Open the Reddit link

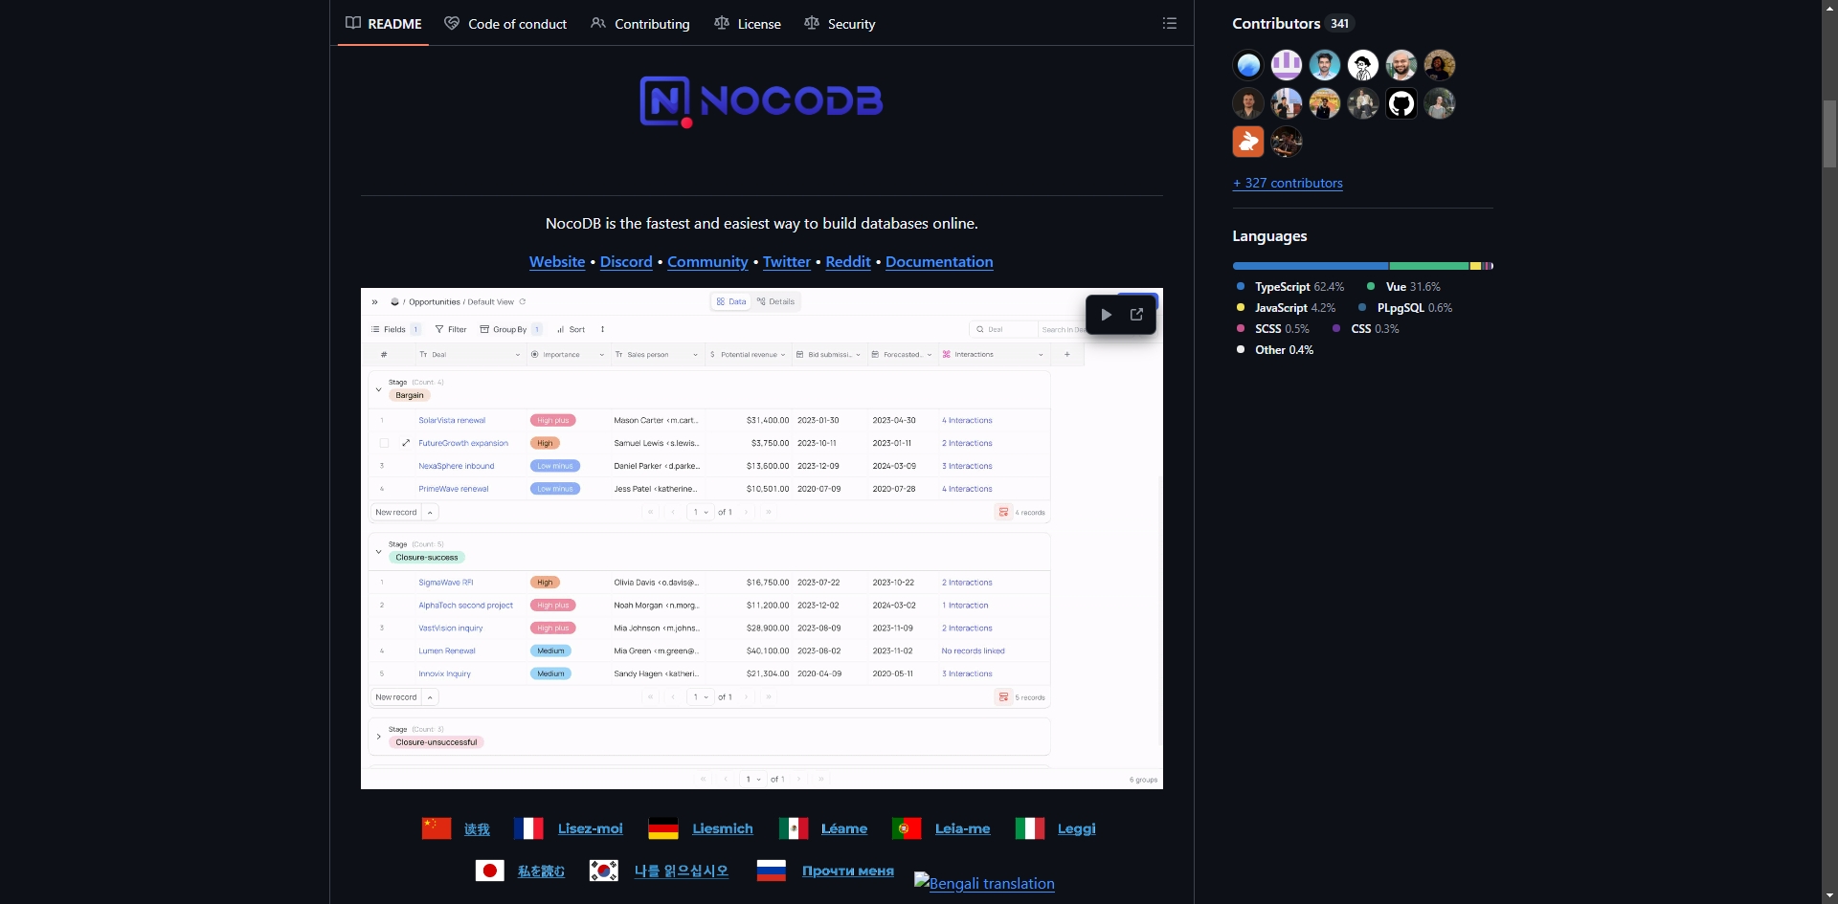(848, 262)
